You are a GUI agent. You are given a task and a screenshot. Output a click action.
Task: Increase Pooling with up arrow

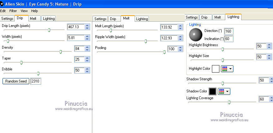click(x=180, y=47)
